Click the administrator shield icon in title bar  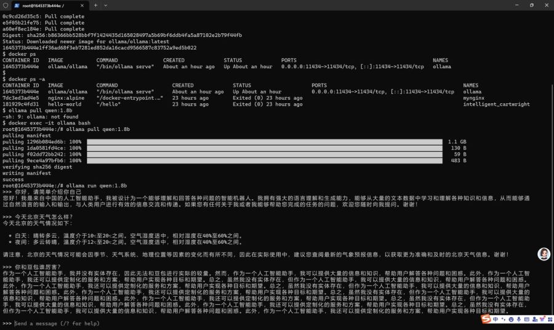[6, 6]
